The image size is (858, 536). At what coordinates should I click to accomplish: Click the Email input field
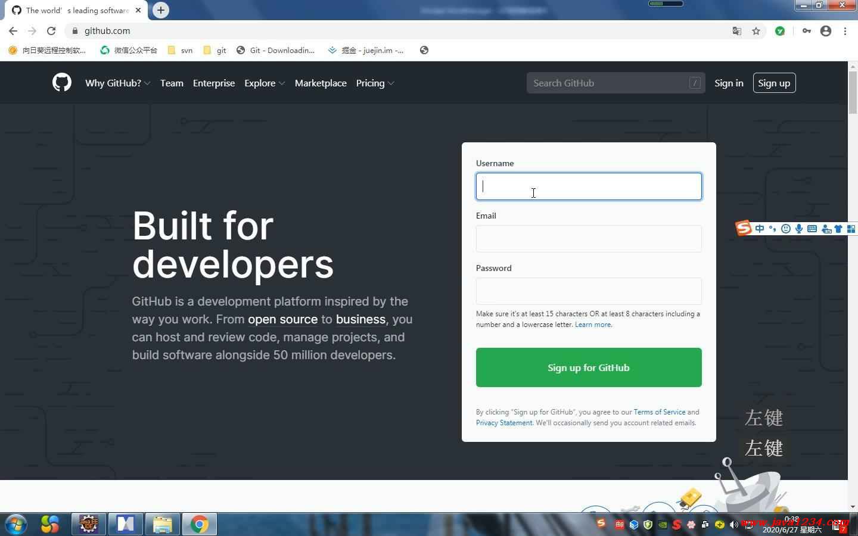589,239
